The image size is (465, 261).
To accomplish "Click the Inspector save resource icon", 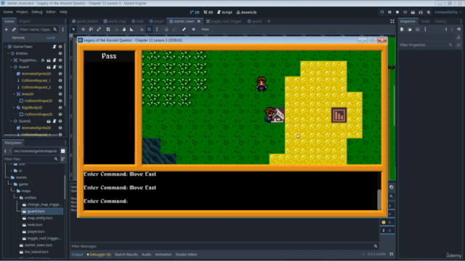I will click(418, 29).
